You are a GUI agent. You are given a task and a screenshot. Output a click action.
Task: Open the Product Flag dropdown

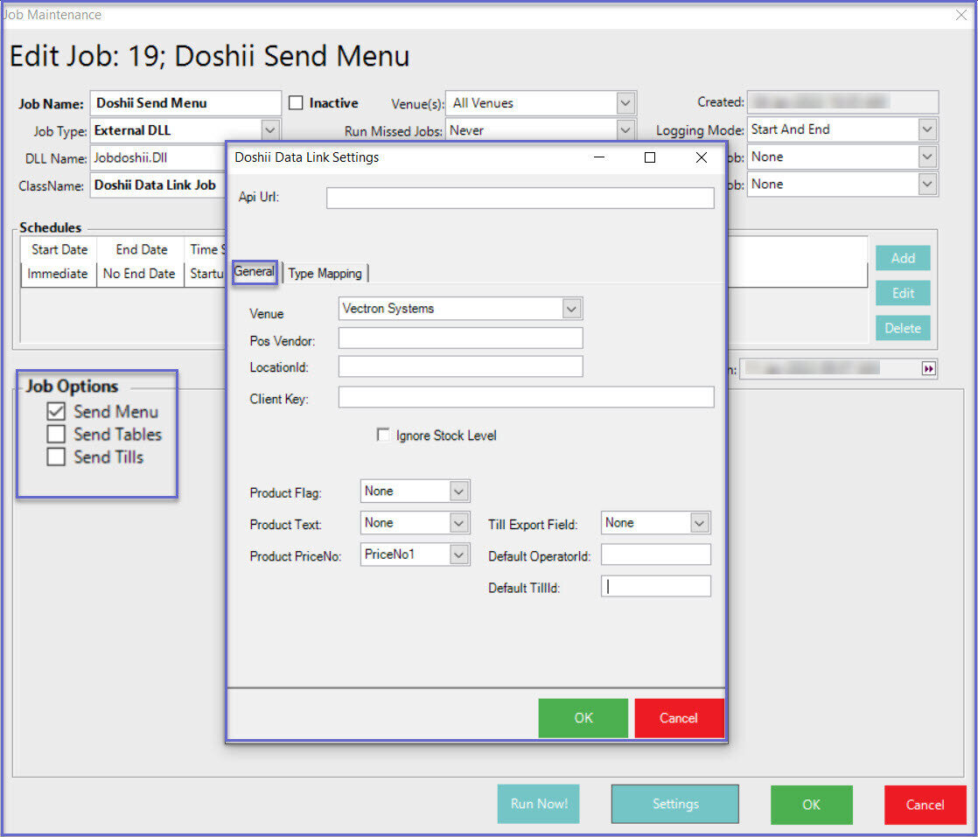(x=458, y=492)
